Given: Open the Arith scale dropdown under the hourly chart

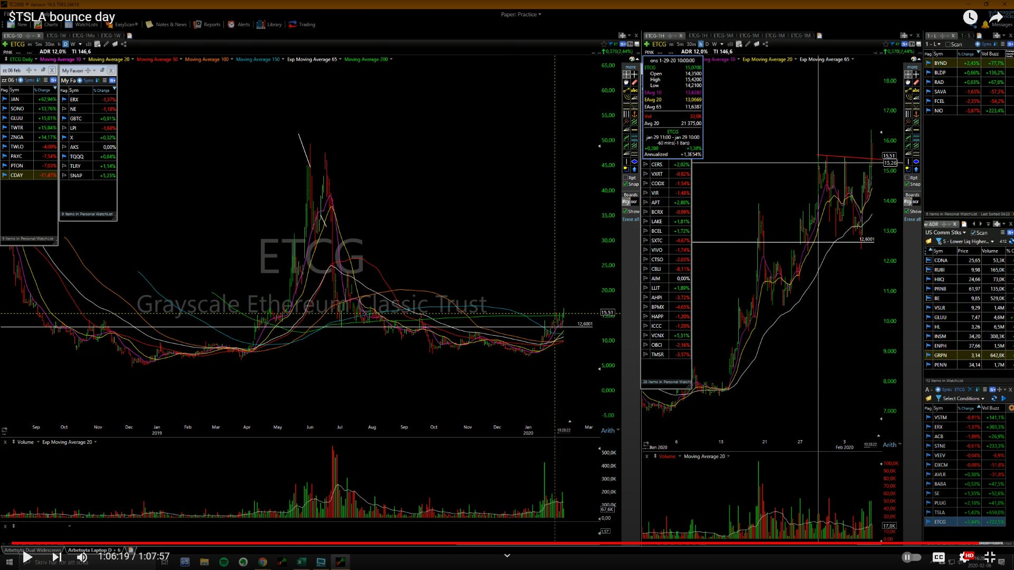Looking at the screenshot, I should click(892, 445).
